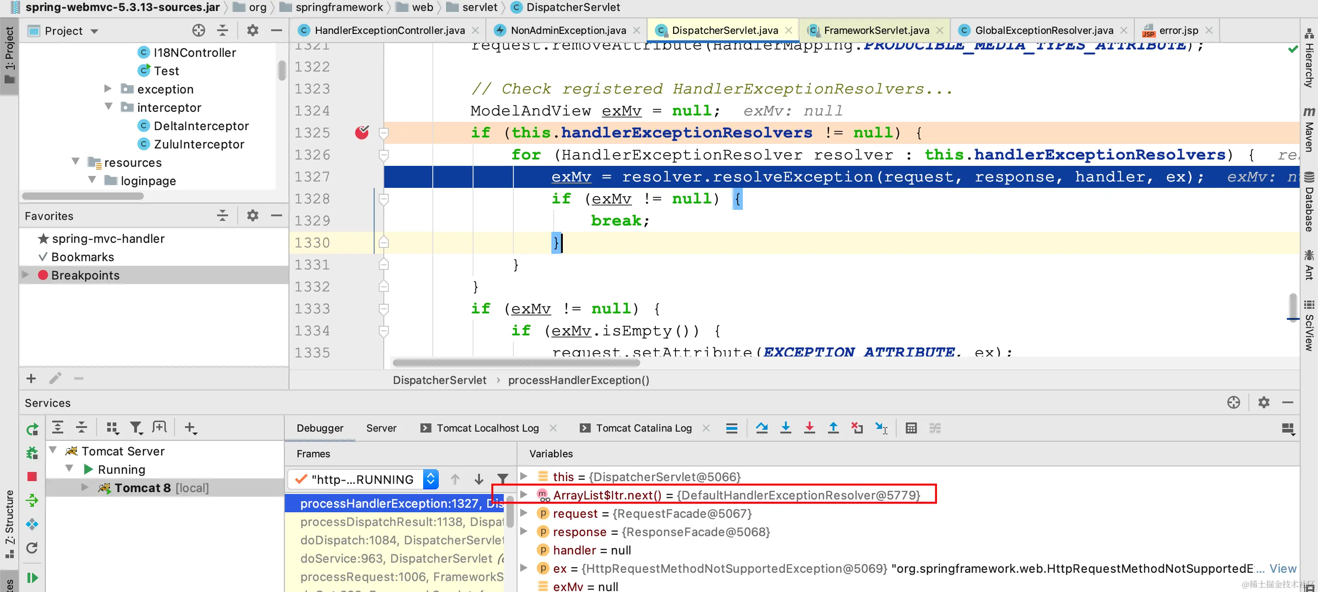The image size is (1318, 592).
Task: Click processHandlerException() in the breadcrumb
Action: click(578, 380)
